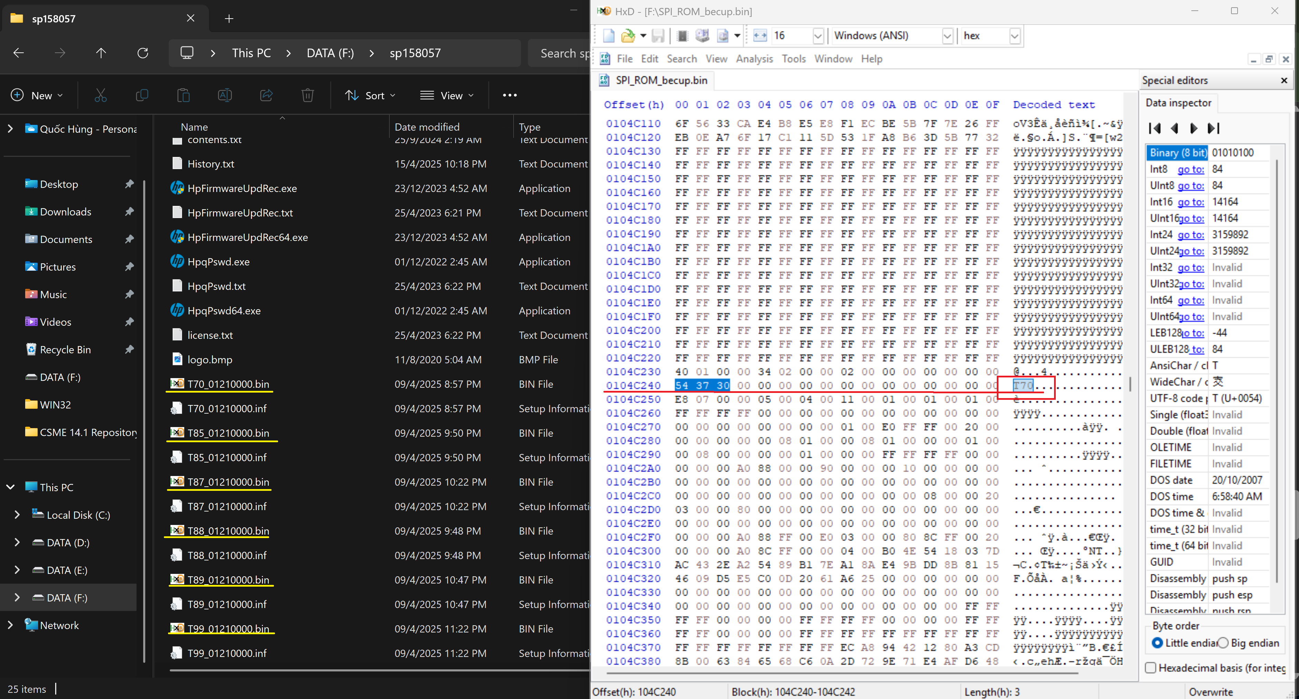Expand Local Disk (C:) in navigation tree
Image resolution: width=1299 pixels, height=699 pixels.
pyautogui.click(x=17, y=515)
